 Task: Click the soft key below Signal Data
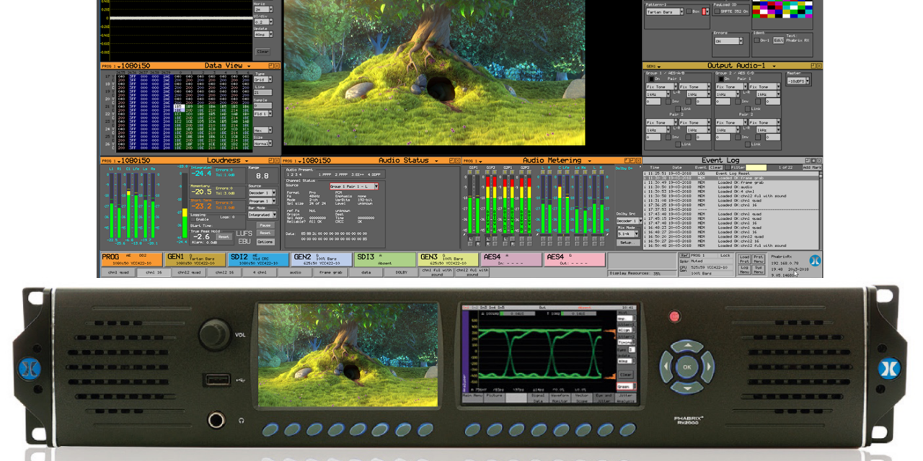(x=539, y=429)
